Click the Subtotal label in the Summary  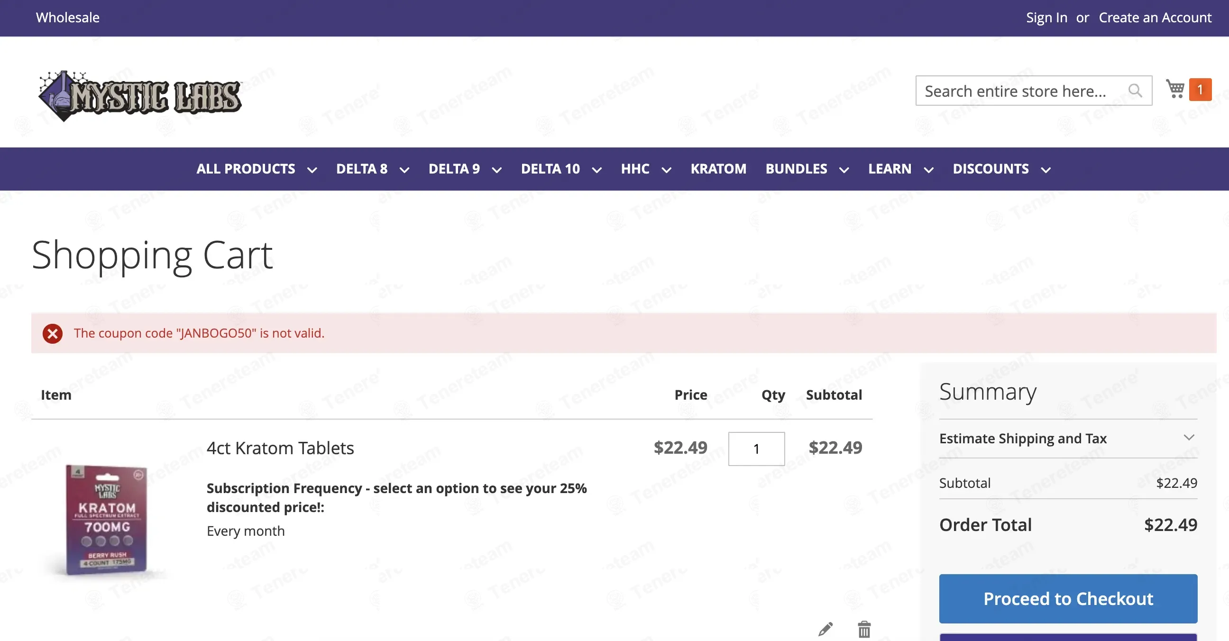964,483
